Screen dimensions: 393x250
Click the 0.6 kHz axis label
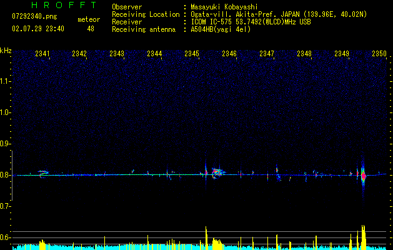[x=5, y=237]
